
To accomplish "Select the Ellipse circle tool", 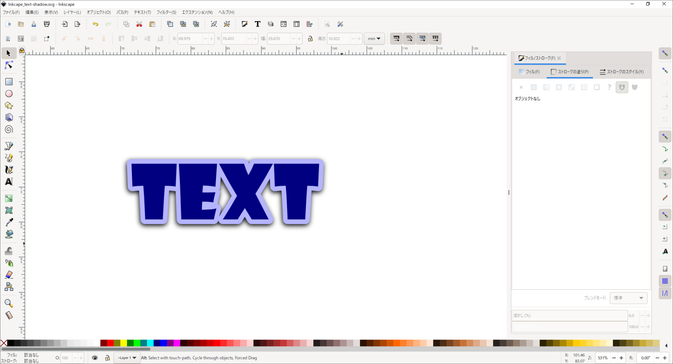I will coord(9,94).
